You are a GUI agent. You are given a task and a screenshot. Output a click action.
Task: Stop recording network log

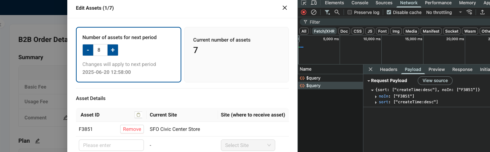(x=304, y=12)
